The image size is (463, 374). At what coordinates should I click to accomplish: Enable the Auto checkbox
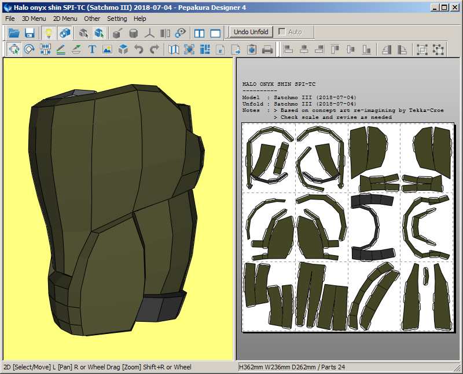pos(282,32)
